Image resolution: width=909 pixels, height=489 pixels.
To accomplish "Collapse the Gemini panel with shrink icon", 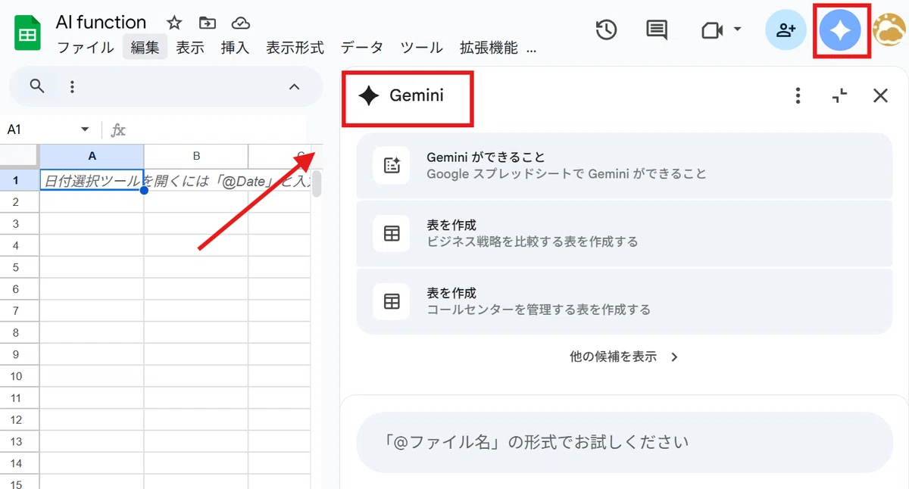I will point(839,95).
